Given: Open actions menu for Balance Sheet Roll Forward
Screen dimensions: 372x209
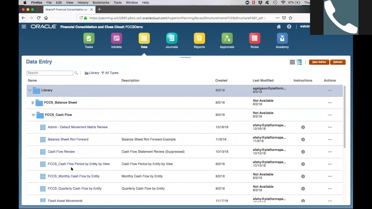Looking at the screenshot, I should tap(330, 139).
